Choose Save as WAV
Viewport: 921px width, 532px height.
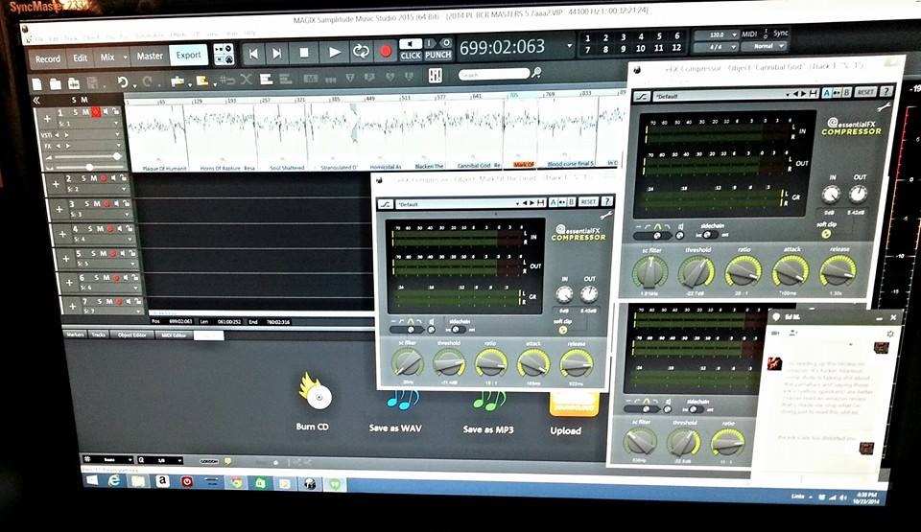pyautogui.click(x=396, y=411)
